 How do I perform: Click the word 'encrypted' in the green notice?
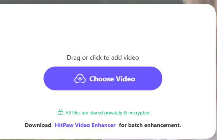(139, 113)
